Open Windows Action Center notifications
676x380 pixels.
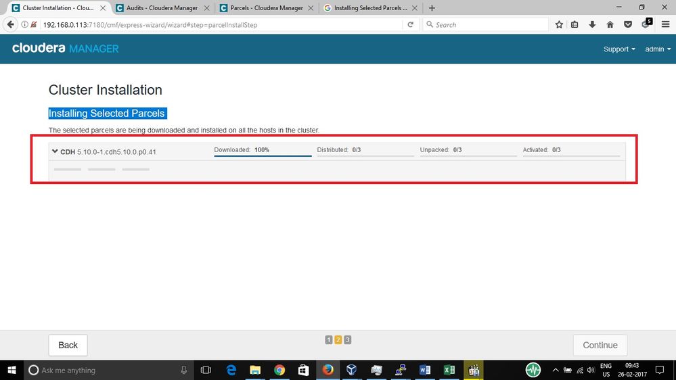tap(660, 370)
